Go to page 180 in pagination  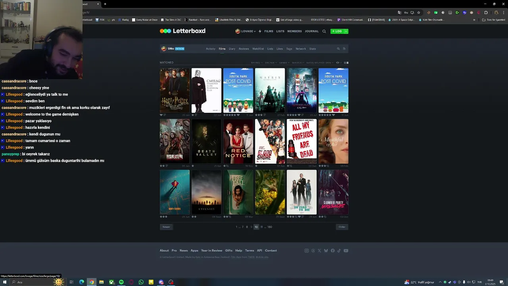pos(269,227)
